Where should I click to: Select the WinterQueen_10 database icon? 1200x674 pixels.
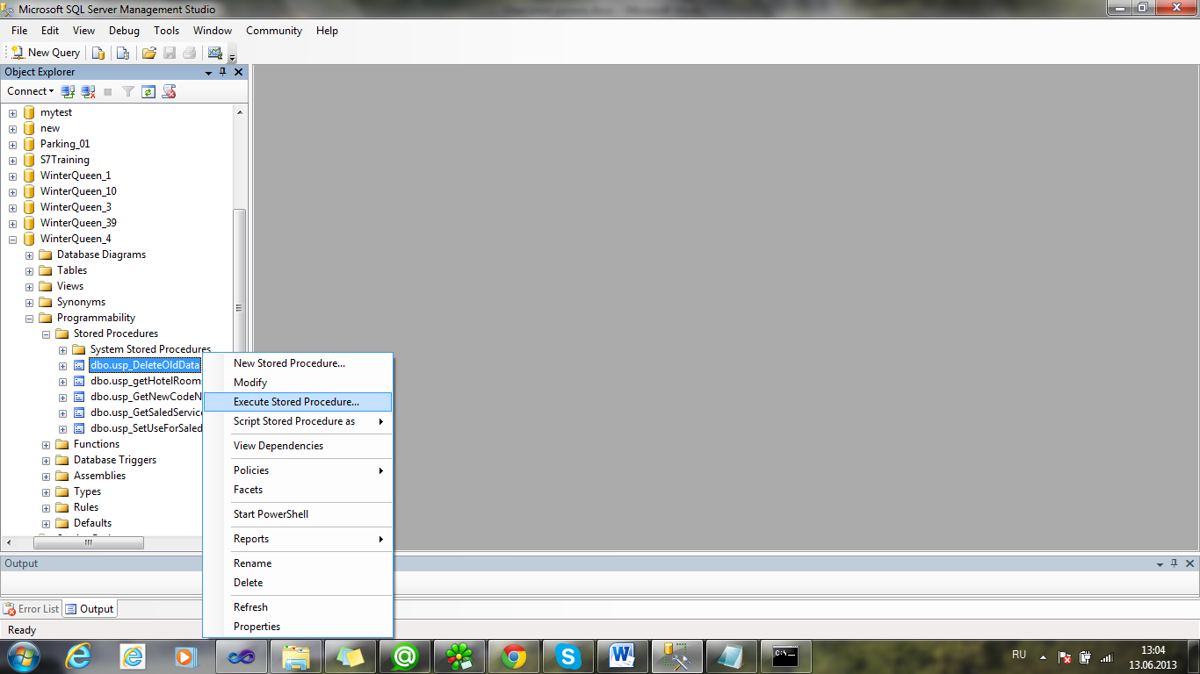(x=29, y=191)
